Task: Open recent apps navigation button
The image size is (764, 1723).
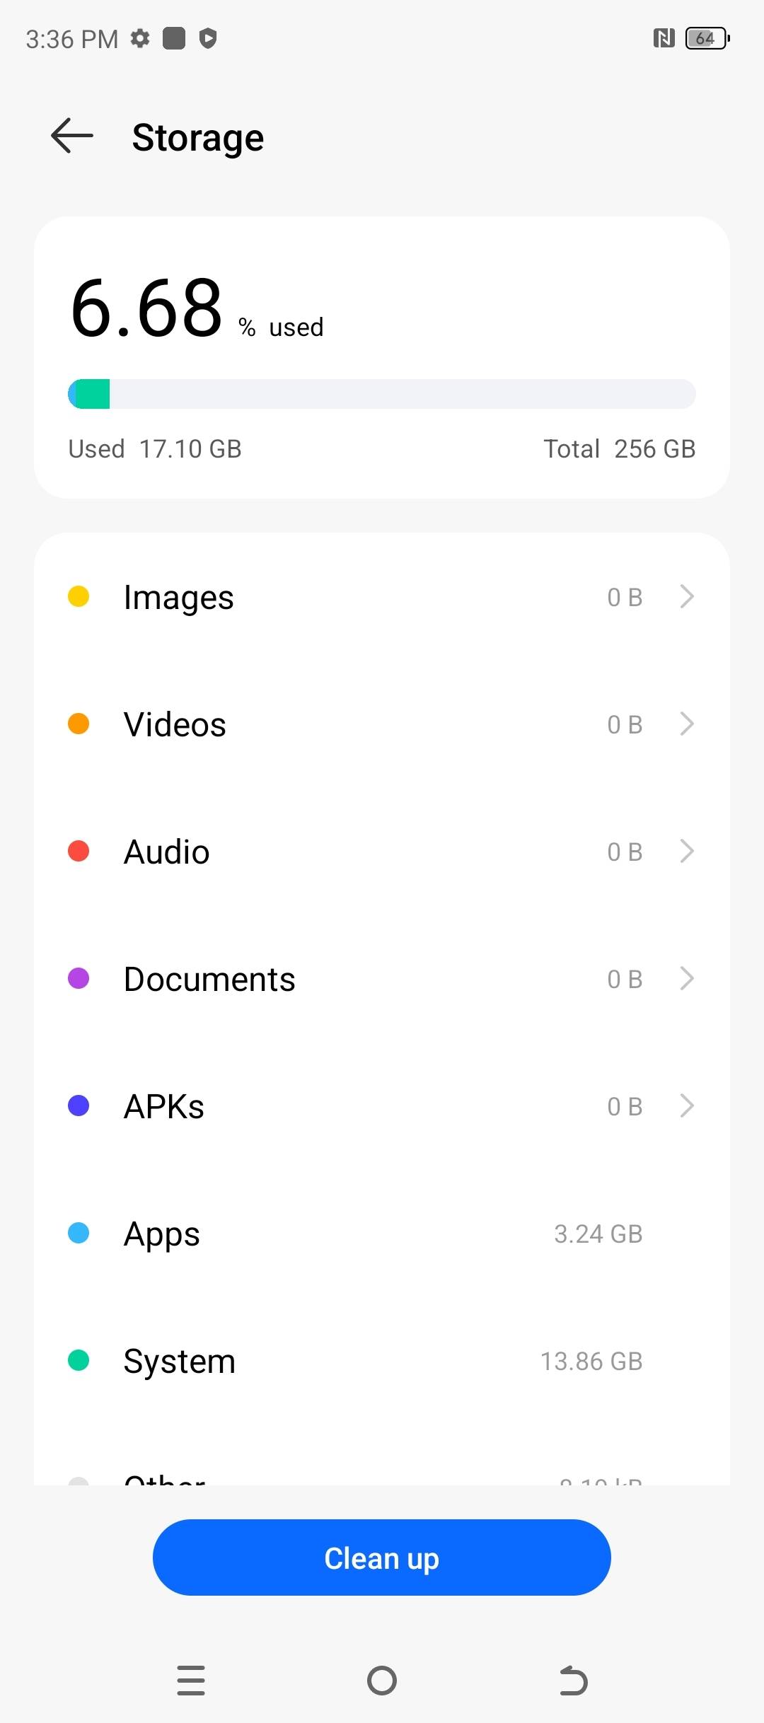Action: click(191, 1681)
